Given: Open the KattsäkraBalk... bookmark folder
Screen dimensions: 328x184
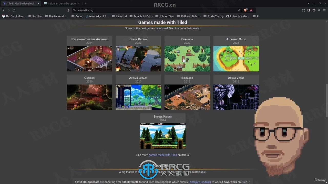Looking at the screenshot, I should click(x=188, y=16).
